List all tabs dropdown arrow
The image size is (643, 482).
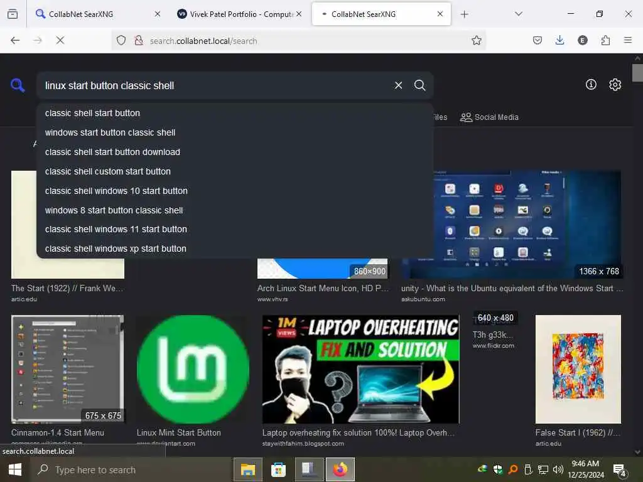point(518,14)
